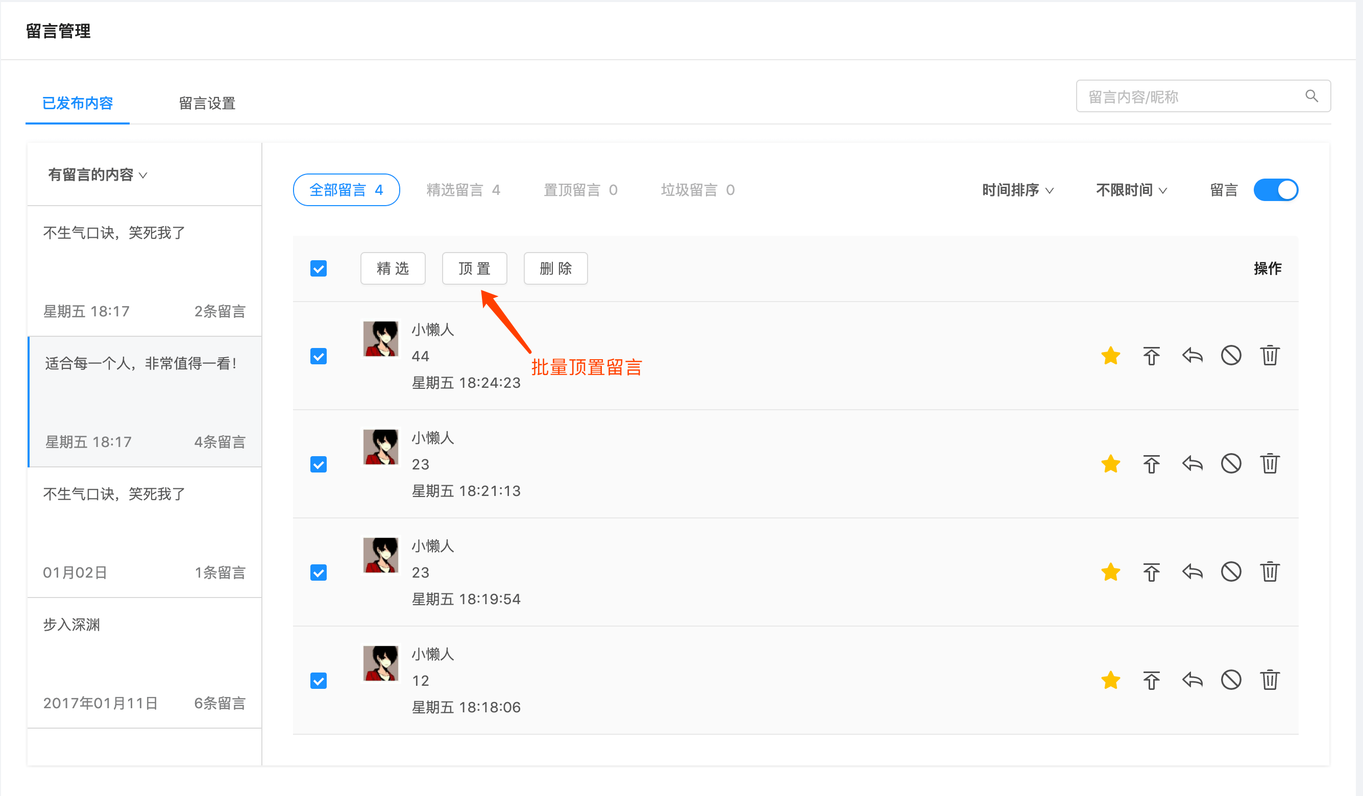Click timestamp 星期五 18:24:23
Screen dimensions: 1363x796
click(x=466, y=383)
